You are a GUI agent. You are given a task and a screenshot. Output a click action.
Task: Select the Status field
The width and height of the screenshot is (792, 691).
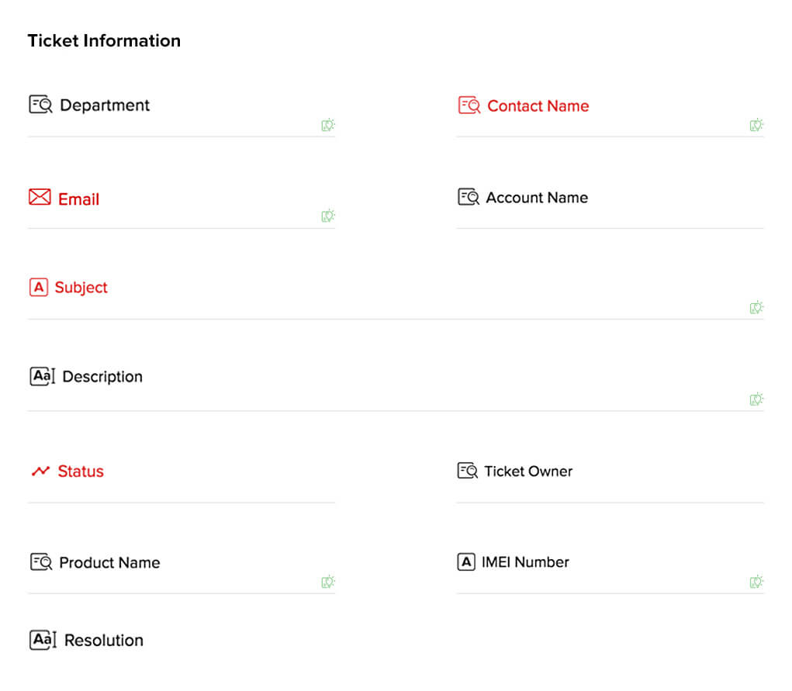(x=182, y=489)
